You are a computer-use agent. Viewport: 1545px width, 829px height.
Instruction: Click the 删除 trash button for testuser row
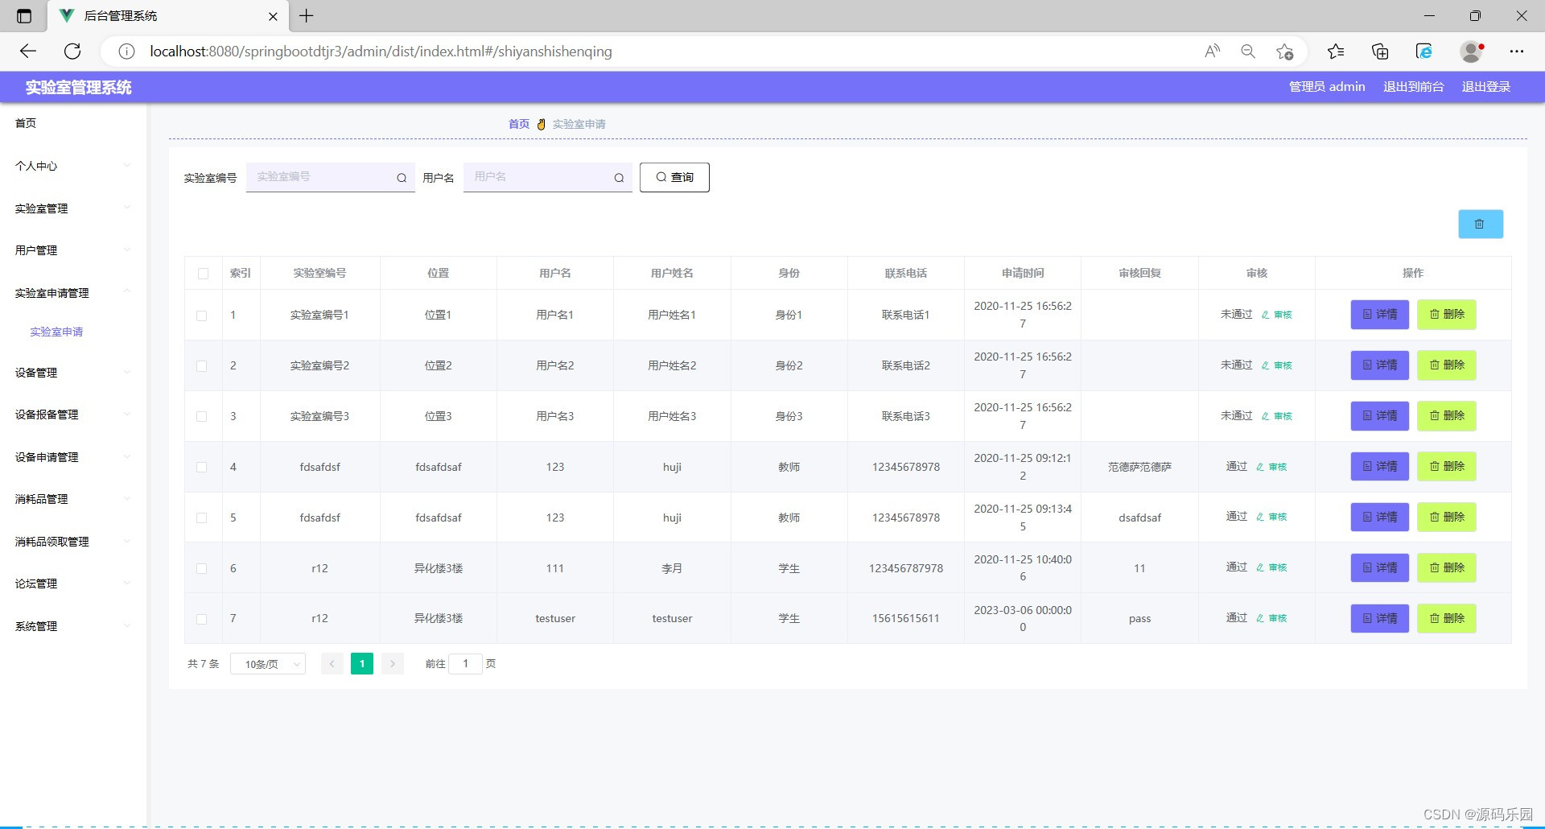[1446, 618]
